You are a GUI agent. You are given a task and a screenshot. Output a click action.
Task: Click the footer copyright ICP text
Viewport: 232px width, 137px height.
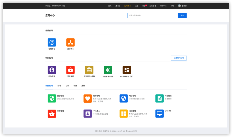116,131
